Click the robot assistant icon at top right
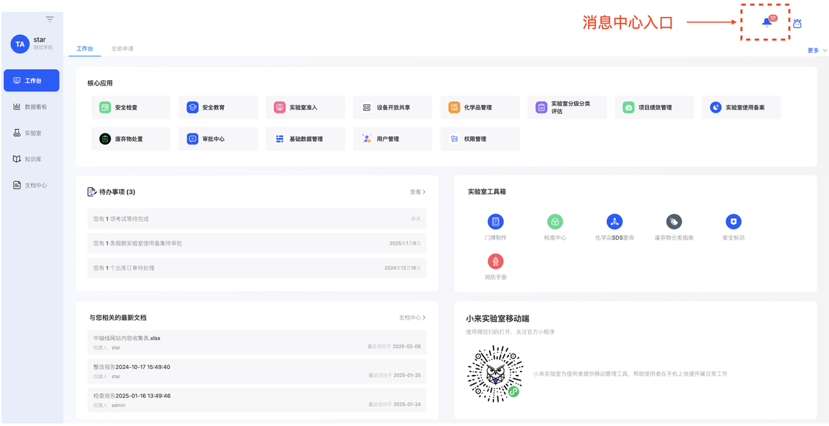The height and width of the screenshot is (426, 829). (797, 23)
